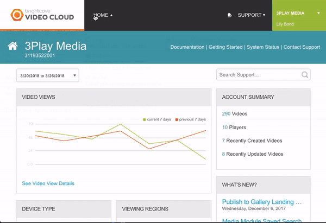Click the date Wednesday, December 6, 2017
The height and width of the screenshot is (223, 326).
click(254, 208)
